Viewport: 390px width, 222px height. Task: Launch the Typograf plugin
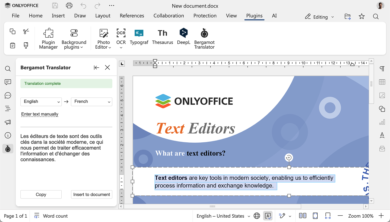click(x=139, y=36)
